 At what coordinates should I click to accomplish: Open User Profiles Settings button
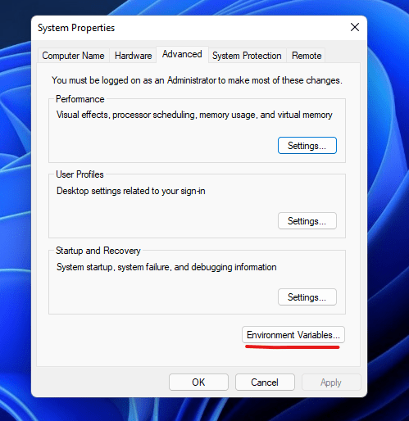[307, 221]
